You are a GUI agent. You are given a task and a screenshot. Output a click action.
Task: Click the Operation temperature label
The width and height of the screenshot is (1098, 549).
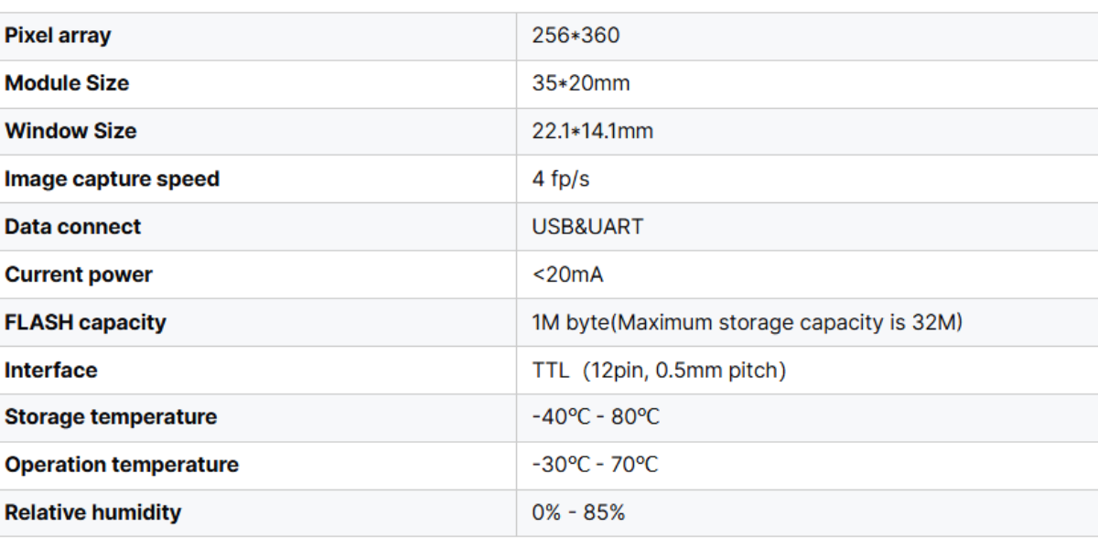pos(122,465)
